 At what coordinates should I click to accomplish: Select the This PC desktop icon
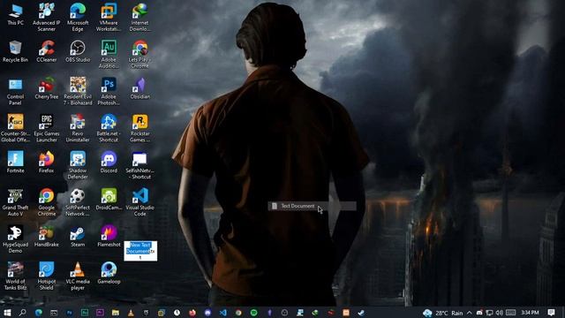click(16, 14)
